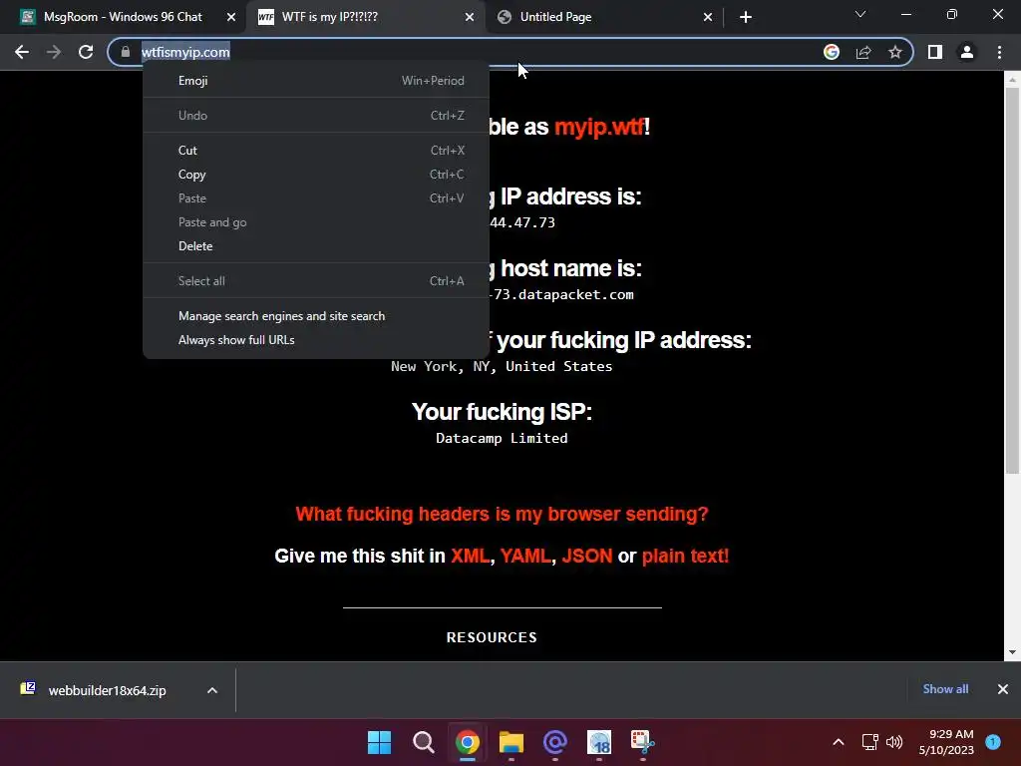Open network status in system tray
The height and width of the screenshot is (766, 1021).
869,742
